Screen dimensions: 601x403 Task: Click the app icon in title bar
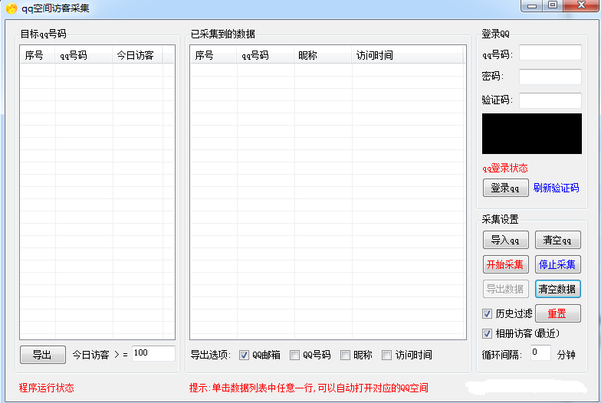(11, 8)
